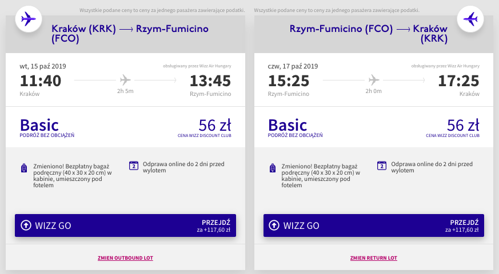
Task: Click the 56 zł price on the outbound card
Action: coord(215,125)
